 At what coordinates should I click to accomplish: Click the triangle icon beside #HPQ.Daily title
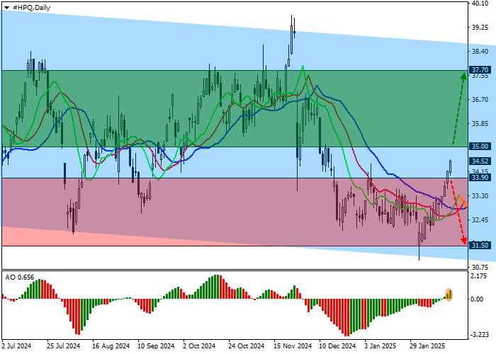5,6
